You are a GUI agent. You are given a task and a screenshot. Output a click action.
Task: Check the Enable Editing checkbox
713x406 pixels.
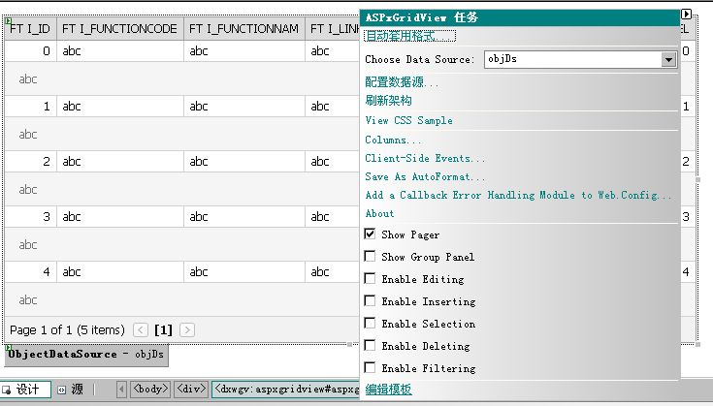click(370, 279)
